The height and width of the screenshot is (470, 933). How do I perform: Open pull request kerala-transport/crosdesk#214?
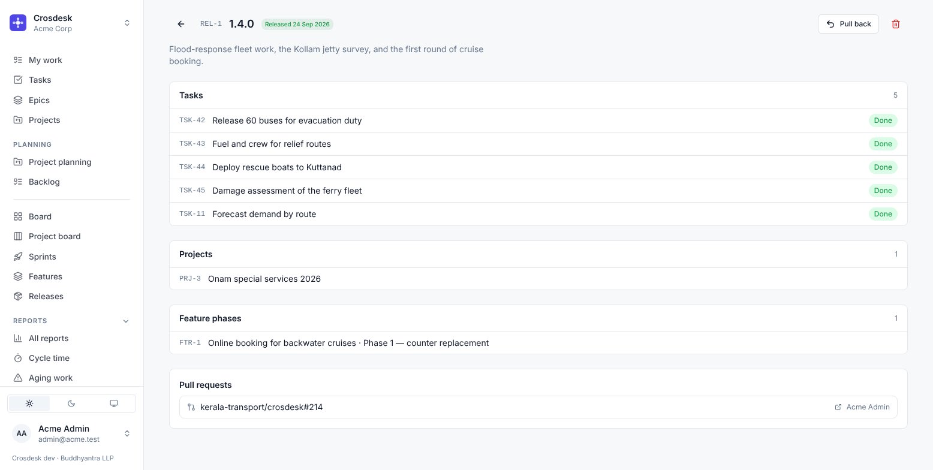pos(538,407)
